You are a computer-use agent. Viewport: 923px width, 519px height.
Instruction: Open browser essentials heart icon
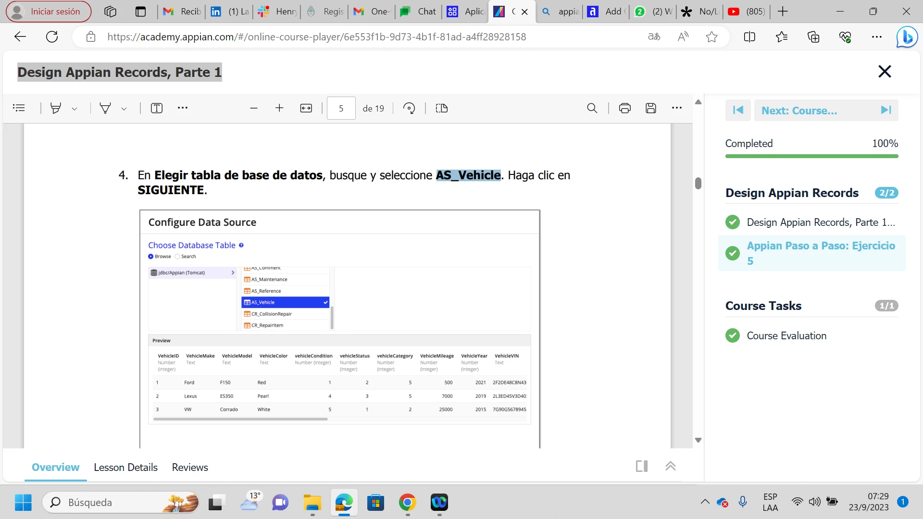click(x=845, y=37)
